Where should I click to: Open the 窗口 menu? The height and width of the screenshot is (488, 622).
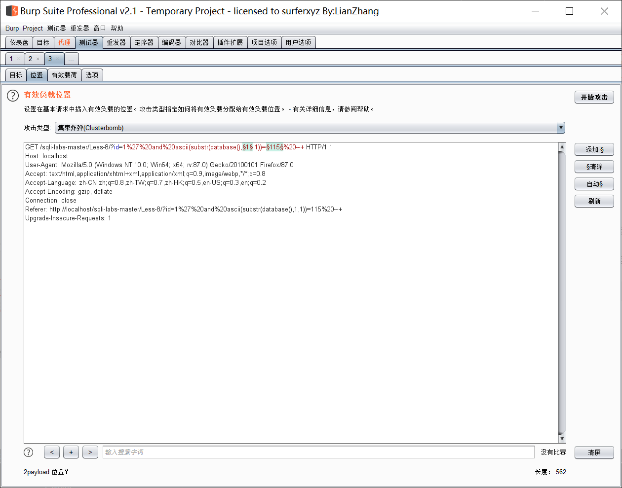click(100, 28)
